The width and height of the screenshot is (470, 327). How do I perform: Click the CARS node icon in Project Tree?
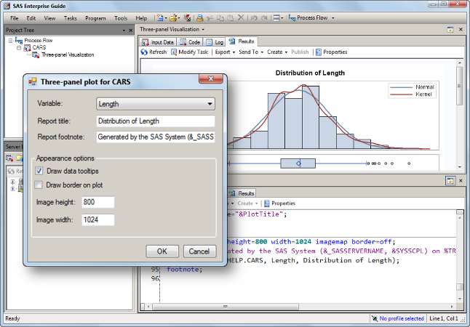28,47
